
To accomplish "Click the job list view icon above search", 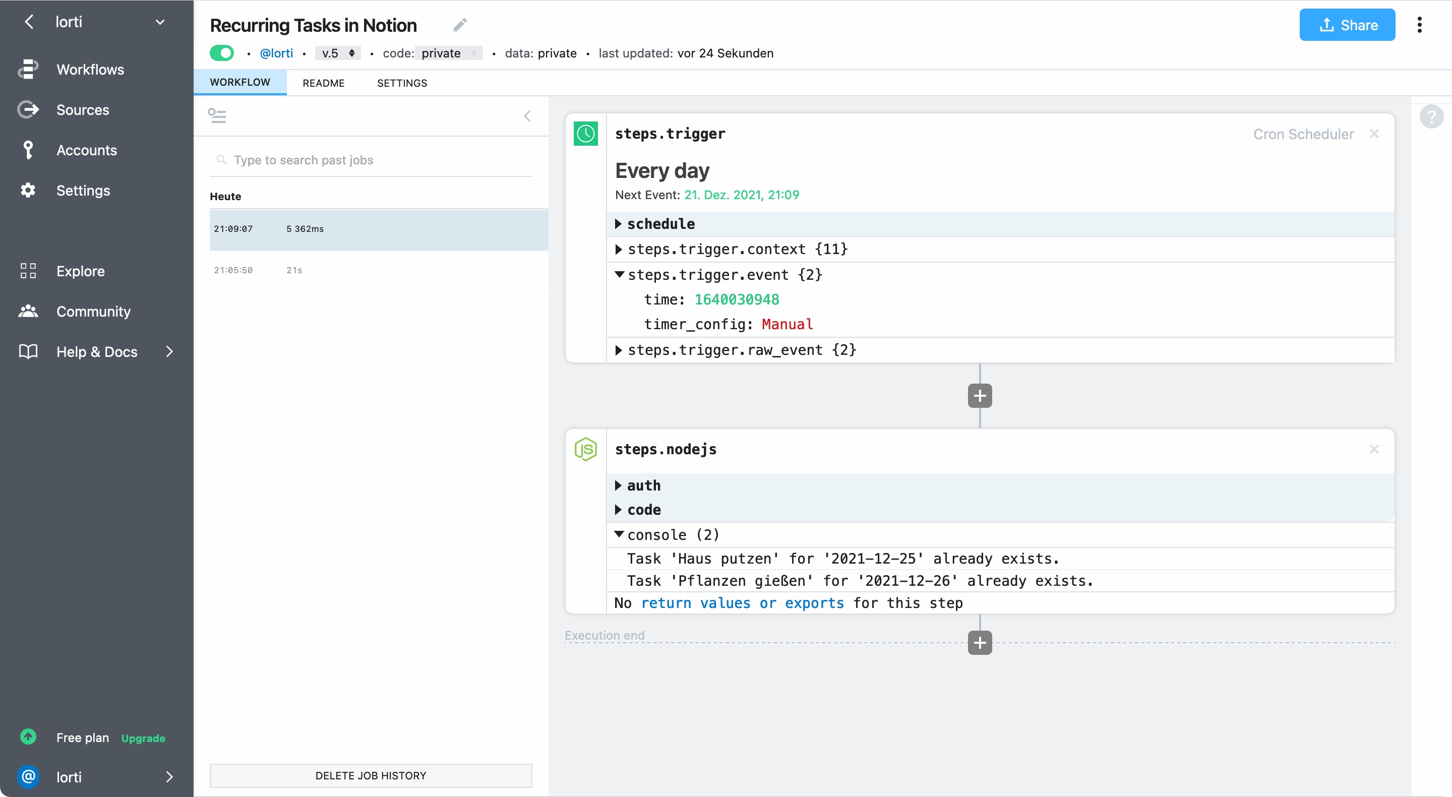I will click(217, 116).
